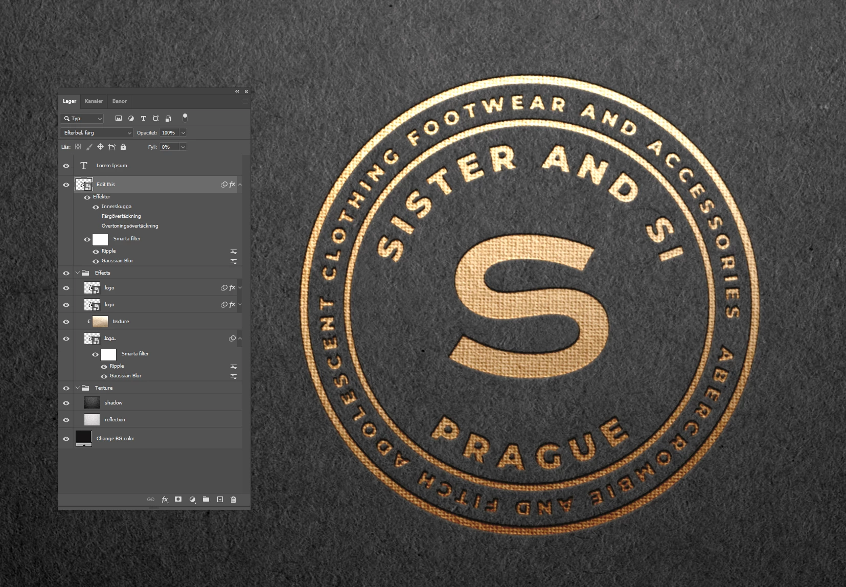Switch to the Banor tab
Screen dimensions: 846x587
(x=120, y=101)
